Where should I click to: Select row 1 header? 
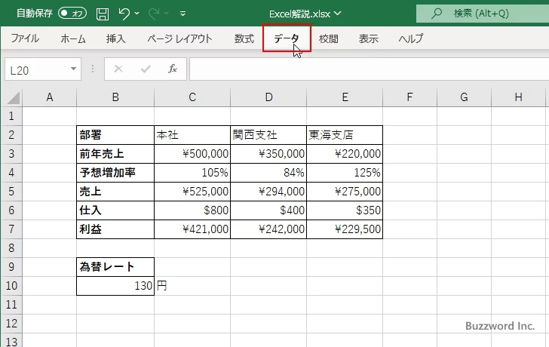(11, 116)
